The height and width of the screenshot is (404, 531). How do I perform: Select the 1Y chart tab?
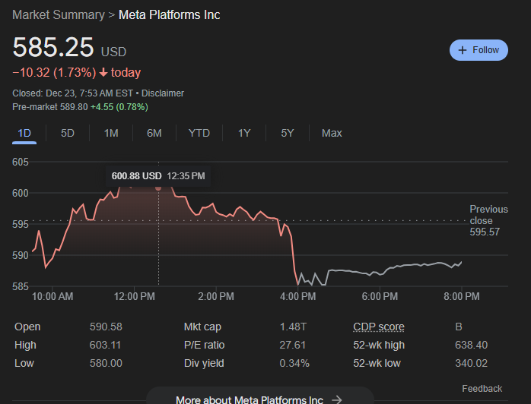(244, 133)
